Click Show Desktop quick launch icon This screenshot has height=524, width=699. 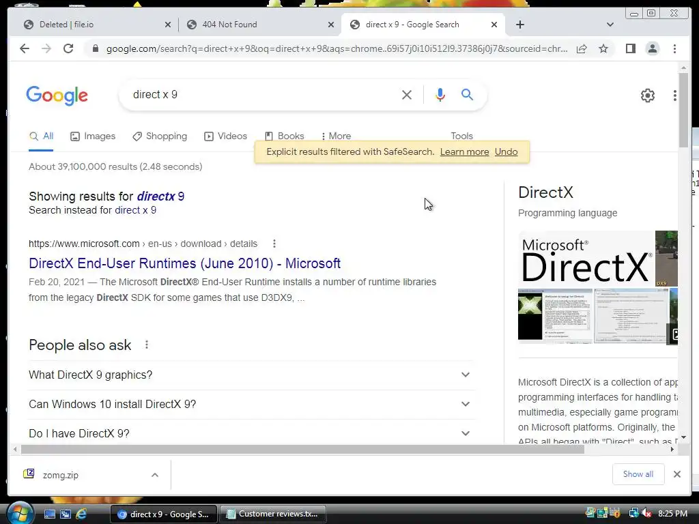49,514
